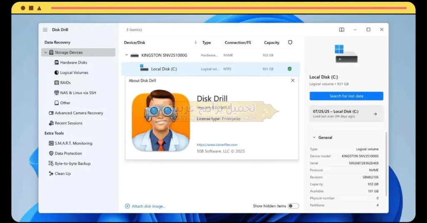This screenshot has height=223, width=427.
Task: Load the 07/25/25 Local Disk scan
Action: (346, 114)
